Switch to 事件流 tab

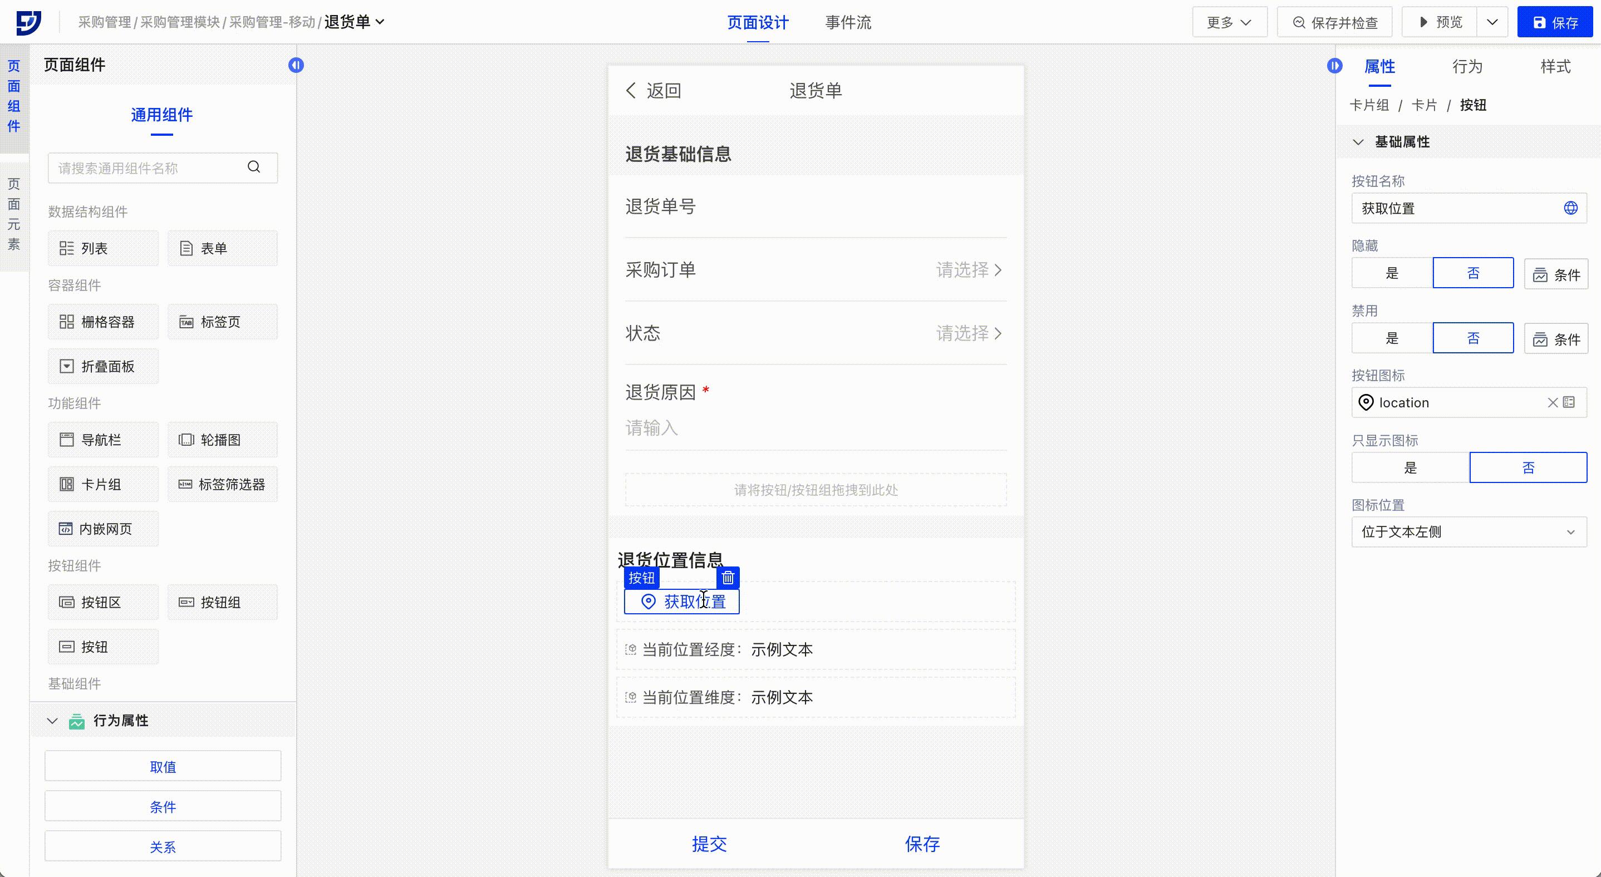click(848, 22)
